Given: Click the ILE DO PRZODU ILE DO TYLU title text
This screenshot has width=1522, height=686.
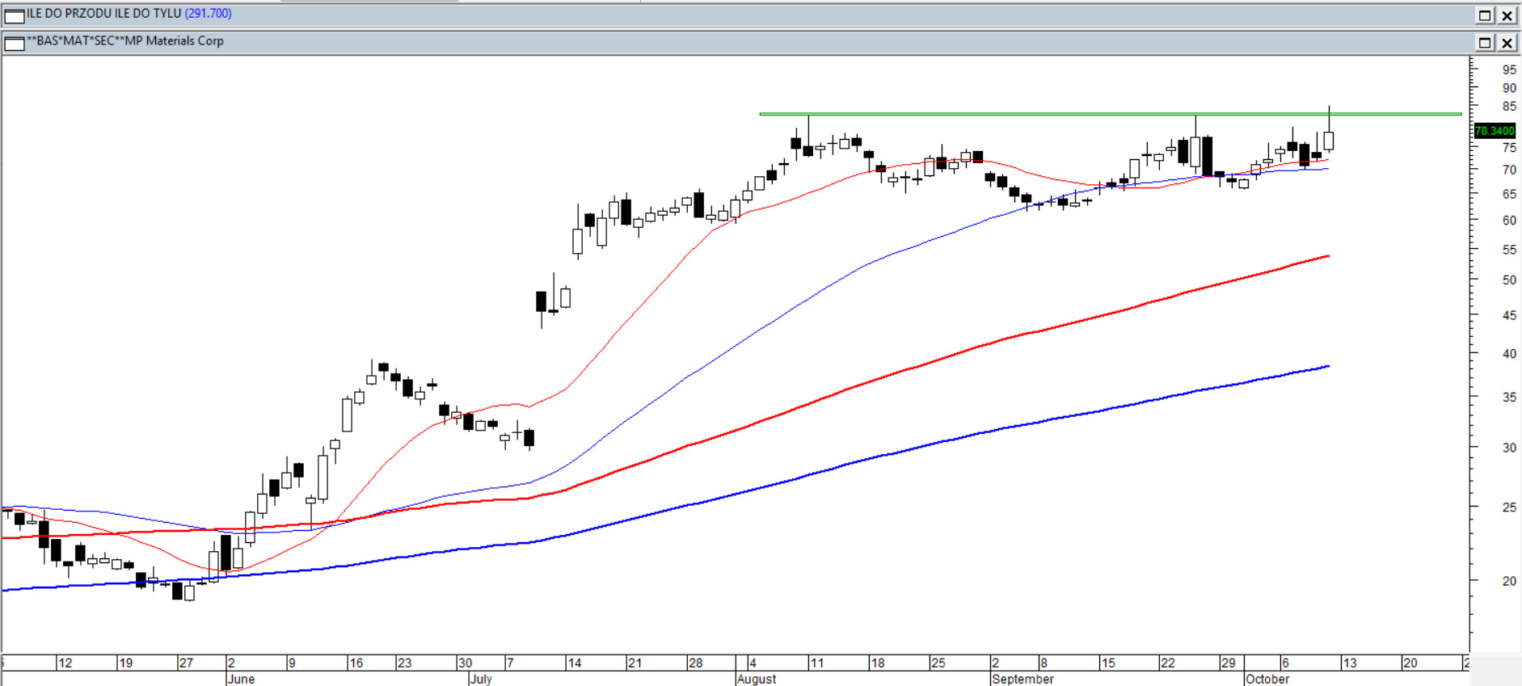Looking at the screenshot, I should [104, 14].
